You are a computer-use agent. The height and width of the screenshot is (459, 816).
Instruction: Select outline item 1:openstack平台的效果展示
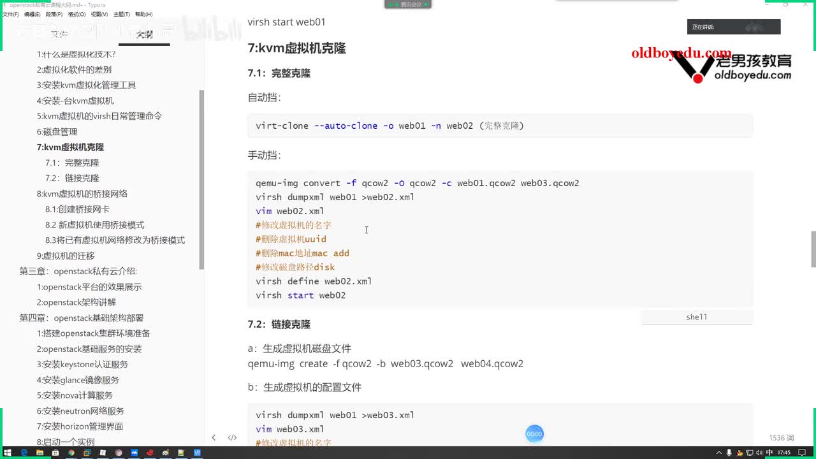click(89, 287)
